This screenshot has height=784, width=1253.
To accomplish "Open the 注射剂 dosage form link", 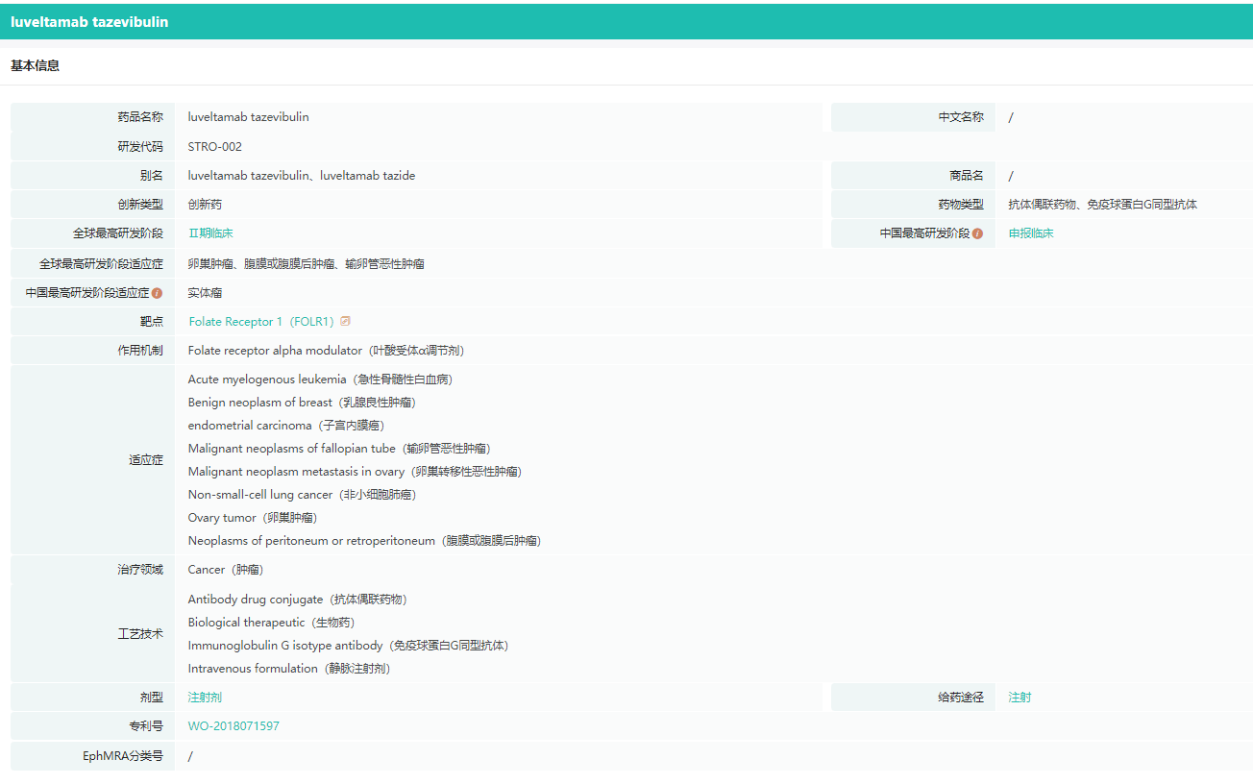I will [205, 698].
